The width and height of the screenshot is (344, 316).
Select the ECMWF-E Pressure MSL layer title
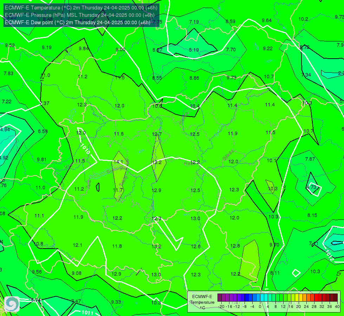(80, 15)
